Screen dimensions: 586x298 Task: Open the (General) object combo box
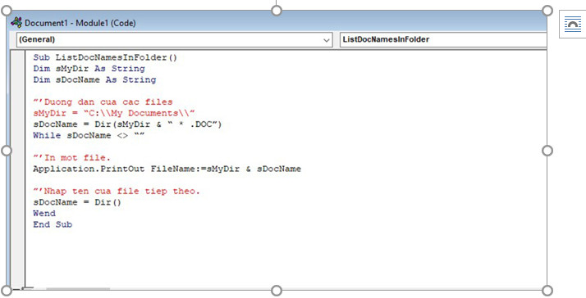click(174, 39)
